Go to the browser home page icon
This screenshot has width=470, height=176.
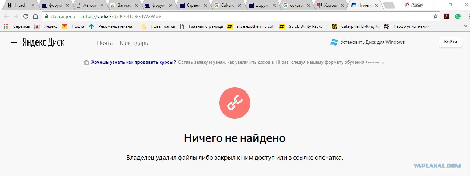35,16
